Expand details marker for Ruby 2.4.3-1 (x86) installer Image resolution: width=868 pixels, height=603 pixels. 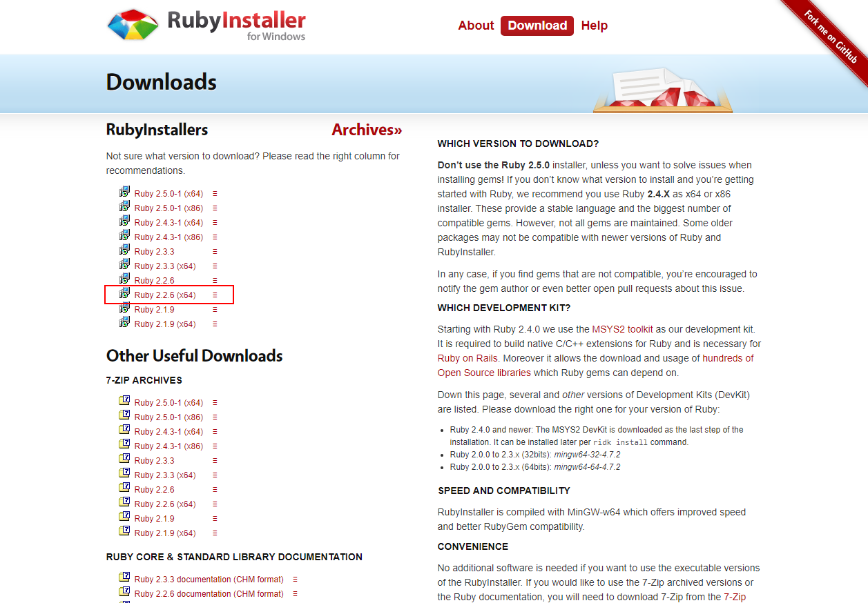tap(215, 237)
